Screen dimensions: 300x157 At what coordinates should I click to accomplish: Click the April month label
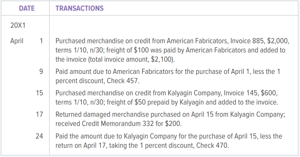point(17,41)
